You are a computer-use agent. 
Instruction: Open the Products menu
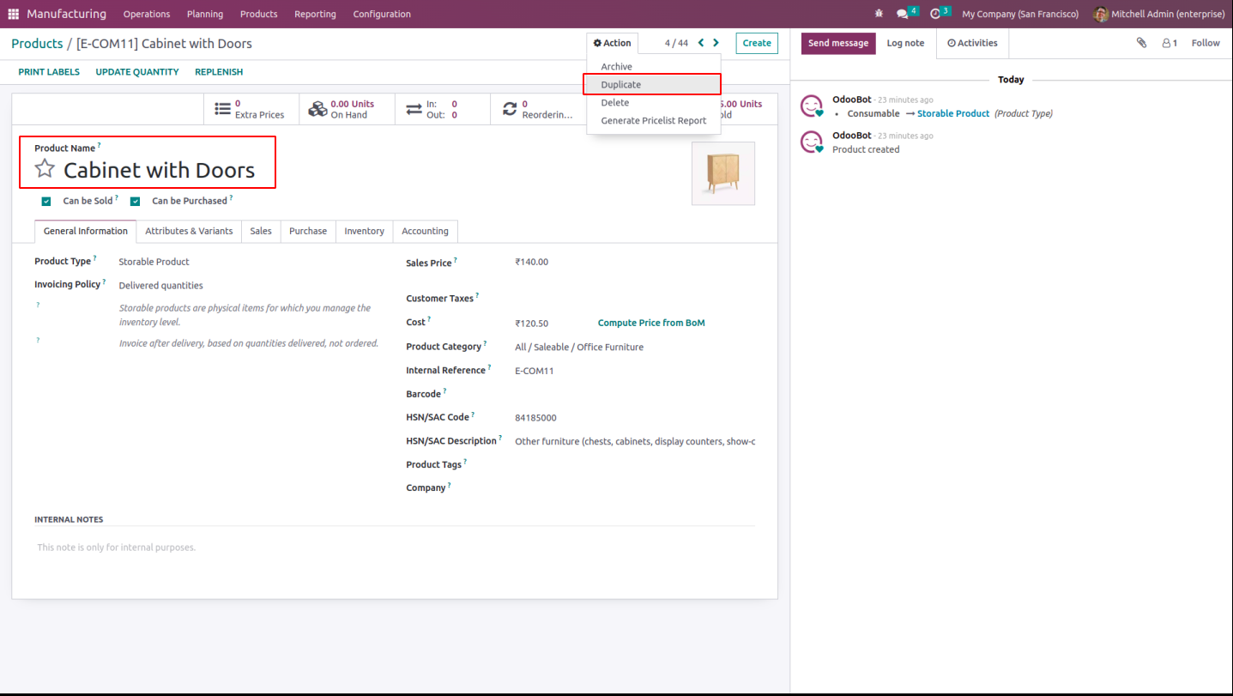pyautogui.click(x=259, y=14)
